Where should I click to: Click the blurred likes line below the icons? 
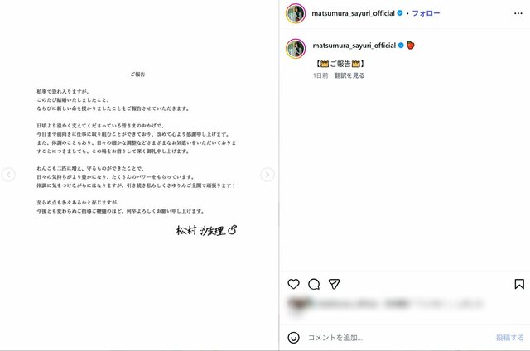coord(385,304)
